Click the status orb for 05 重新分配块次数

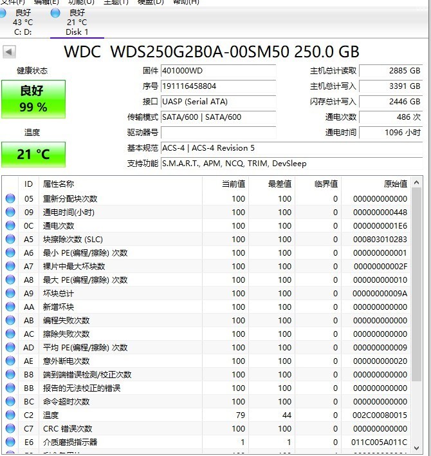10,198
